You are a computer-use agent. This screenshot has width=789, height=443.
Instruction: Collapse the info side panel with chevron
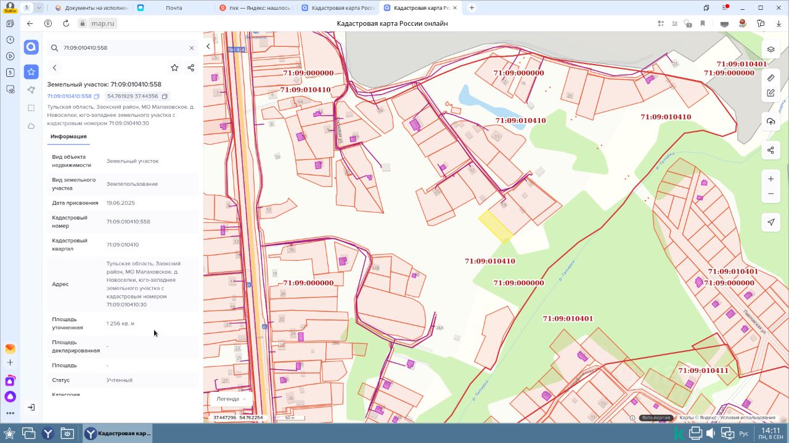(x=208, y=47)
